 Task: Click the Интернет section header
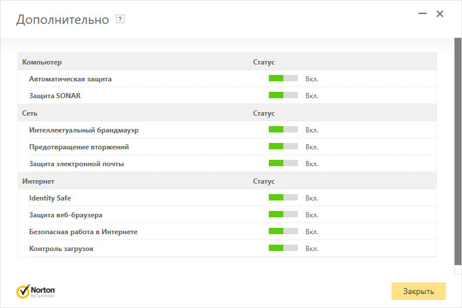coord(38,181)
